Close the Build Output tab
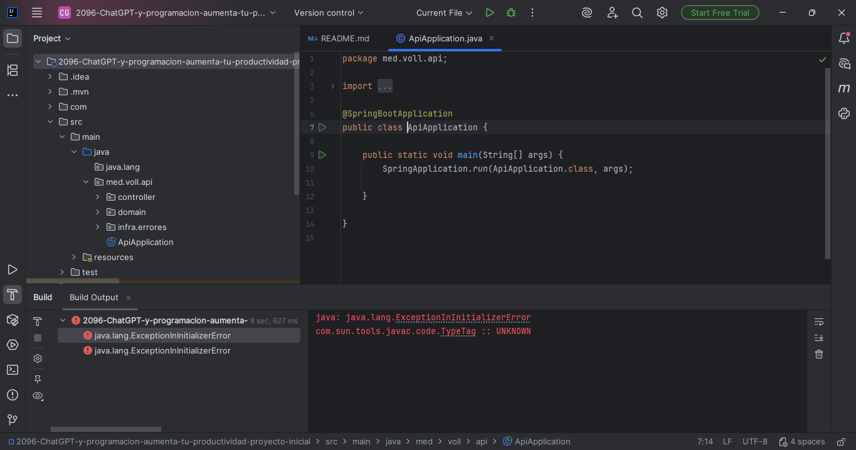This screenshot has height=450, width=856. pyautogui.click(x=129, y=298)
